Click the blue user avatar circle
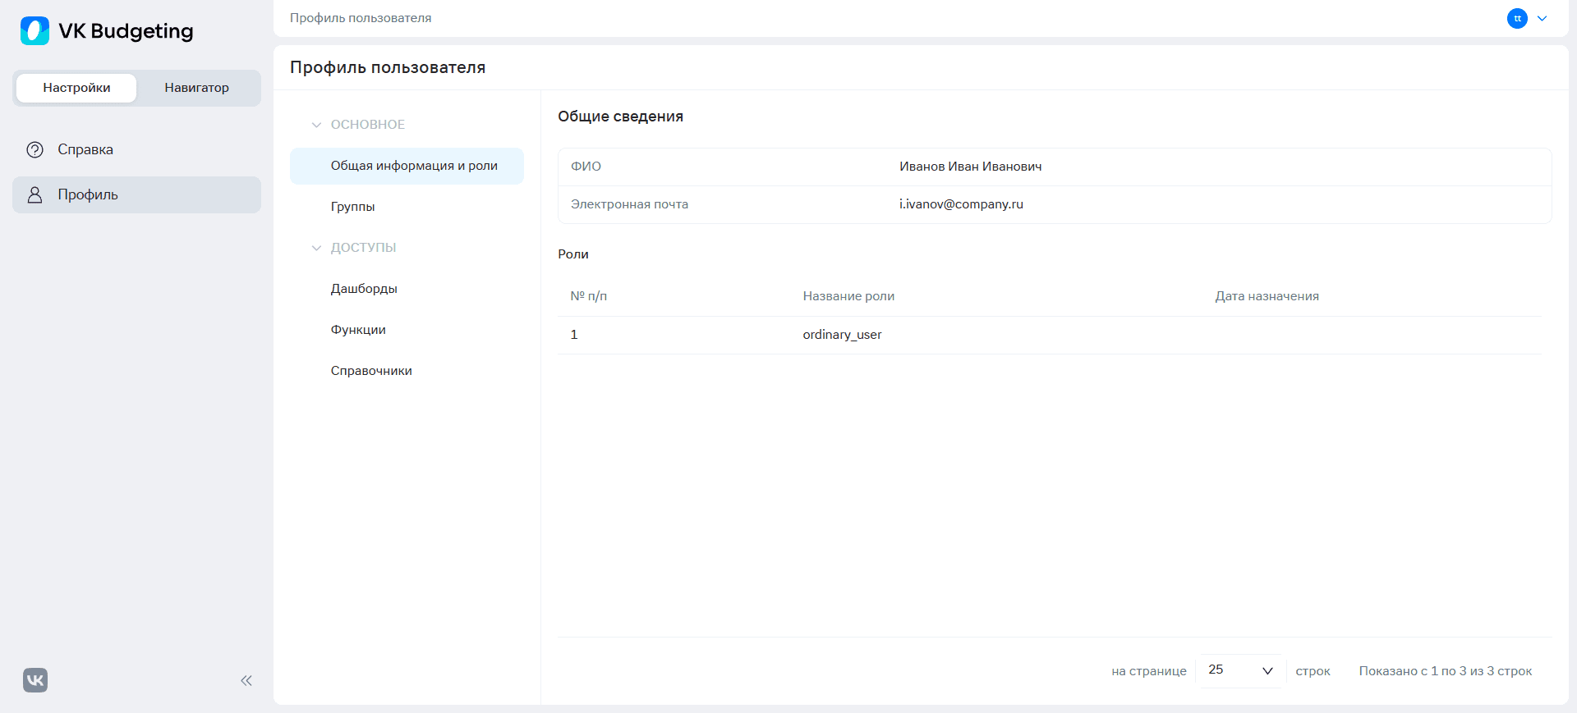 [x=1517, y=18]
